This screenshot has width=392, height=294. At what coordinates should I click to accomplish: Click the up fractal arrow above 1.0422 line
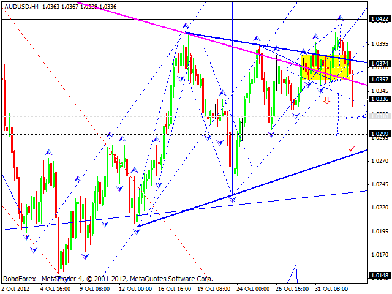(x=340, y=18)
